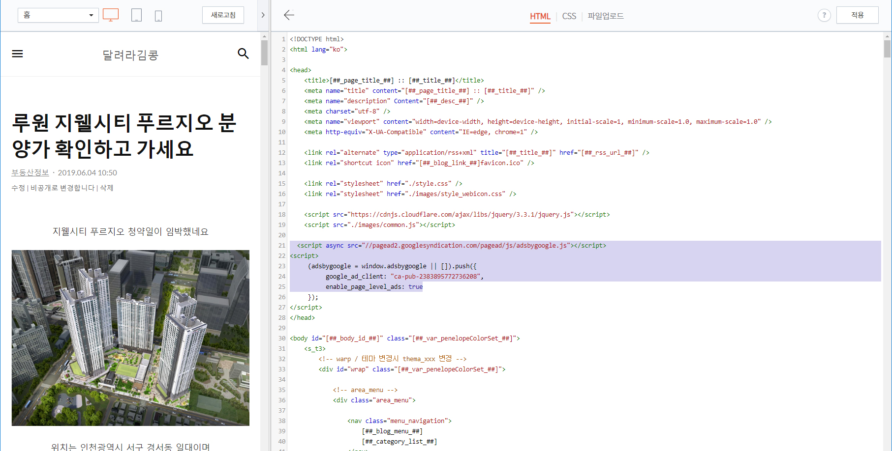Open the 부동산정보 category link
This screenshot has width=892, height=451.
(30, 172)
